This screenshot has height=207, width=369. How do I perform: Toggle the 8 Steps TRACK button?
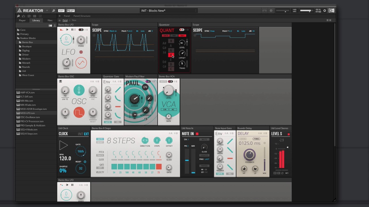[100, 155]
